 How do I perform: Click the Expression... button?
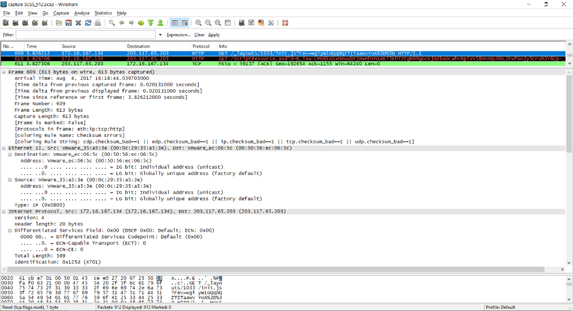point(179,35)
